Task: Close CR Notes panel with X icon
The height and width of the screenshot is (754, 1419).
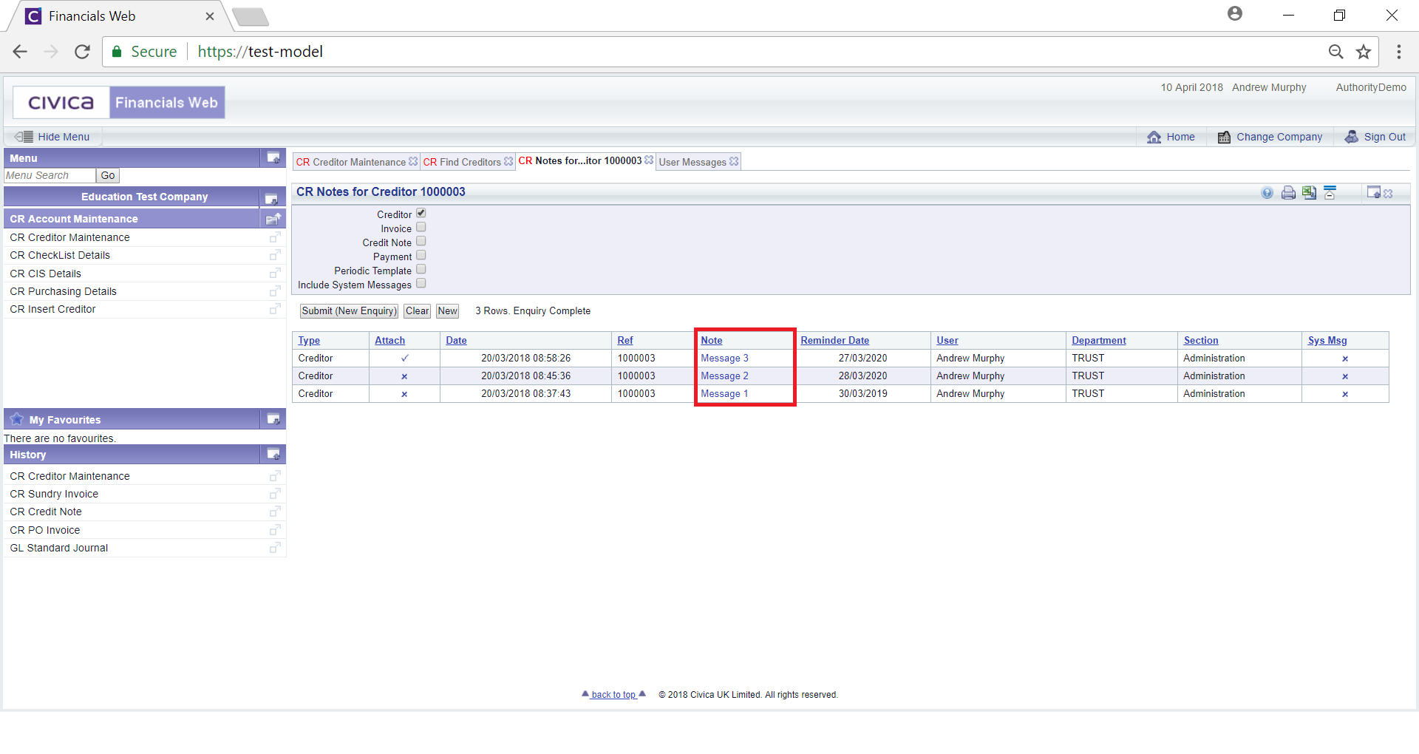Action: pyautogui.click(x=1388, y=193)
